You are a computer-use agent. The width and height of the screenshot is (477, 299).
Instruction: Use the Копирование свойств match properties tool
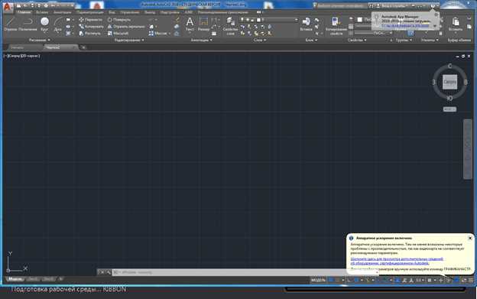click(x=336, y=26)
